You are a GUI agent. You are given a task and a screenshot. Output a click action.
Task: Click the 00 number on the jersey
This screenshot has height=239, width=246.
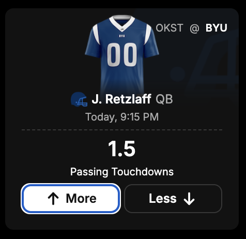(122, 55)
